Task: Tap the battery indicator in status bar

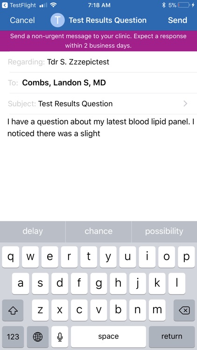Action: coord(184,5)
